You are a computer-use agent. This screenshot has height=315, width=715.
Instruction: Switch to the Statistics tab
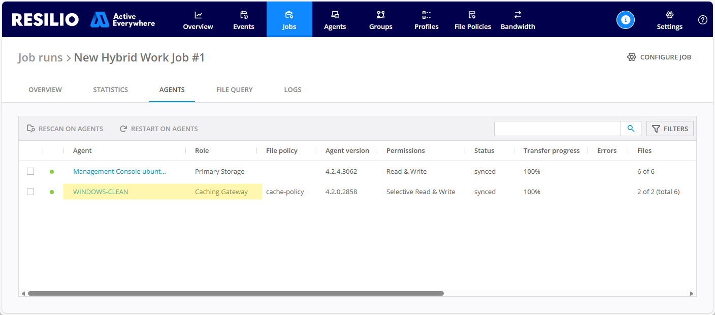(110, 89)
